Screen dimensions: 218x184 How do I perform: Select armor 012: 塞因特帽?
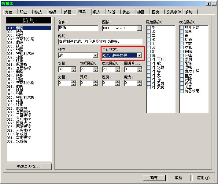[x=29, y=68]
